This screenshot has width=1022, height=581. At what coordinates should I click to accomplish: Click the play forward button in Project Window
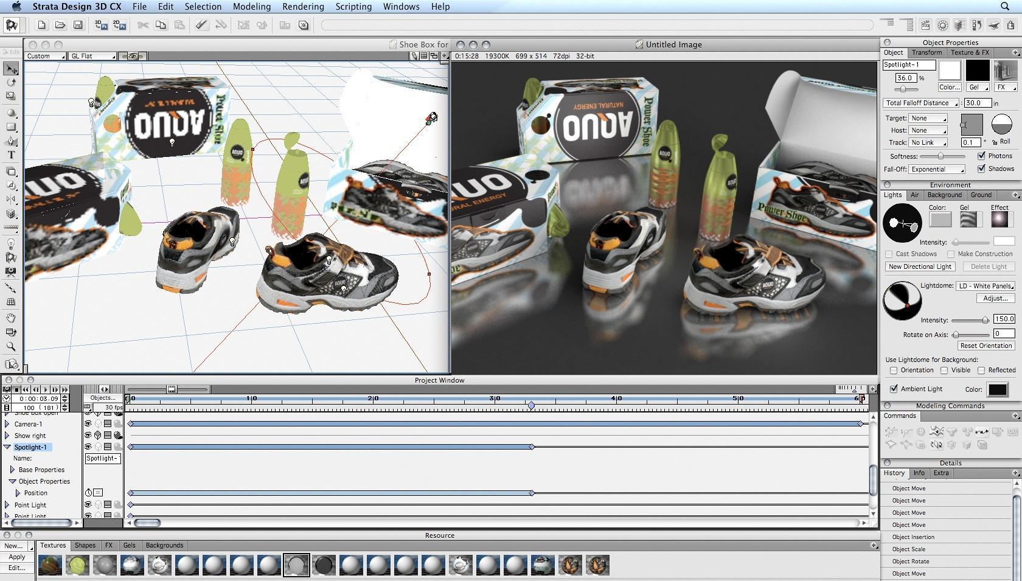pyautogui.click(x=46, y=389)
